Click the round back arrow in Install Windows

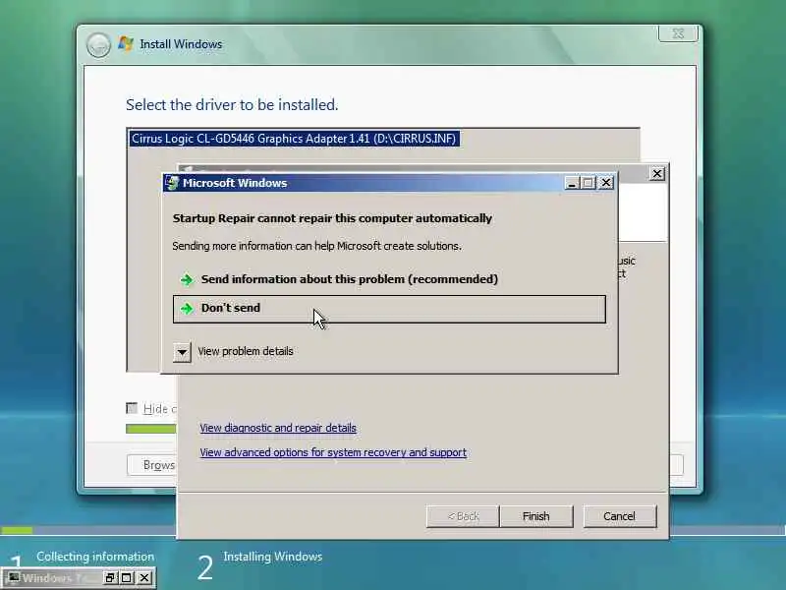click(98, 45)
